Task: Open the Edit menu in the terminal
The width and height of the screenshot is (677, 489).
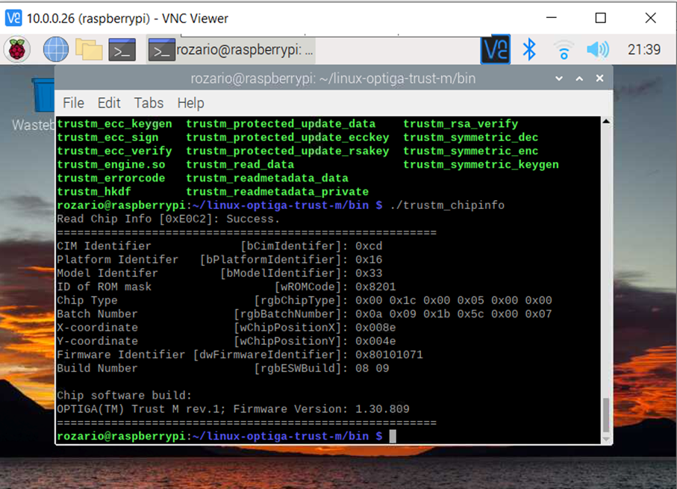Action: [x=109, y=103]
